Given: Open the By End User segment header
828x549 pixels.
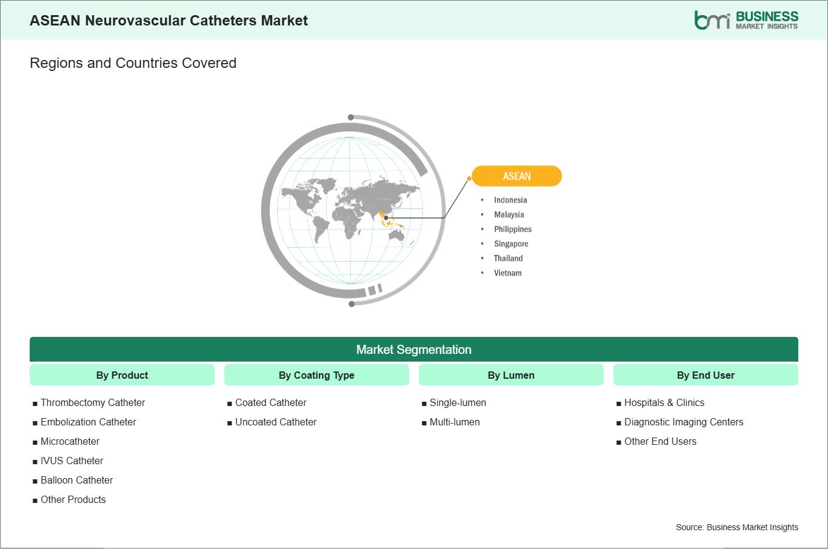Looking at the screenshot, I should click(706, 375).
